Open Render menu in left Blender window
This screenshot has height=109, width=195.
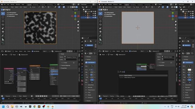click(12, 5)
